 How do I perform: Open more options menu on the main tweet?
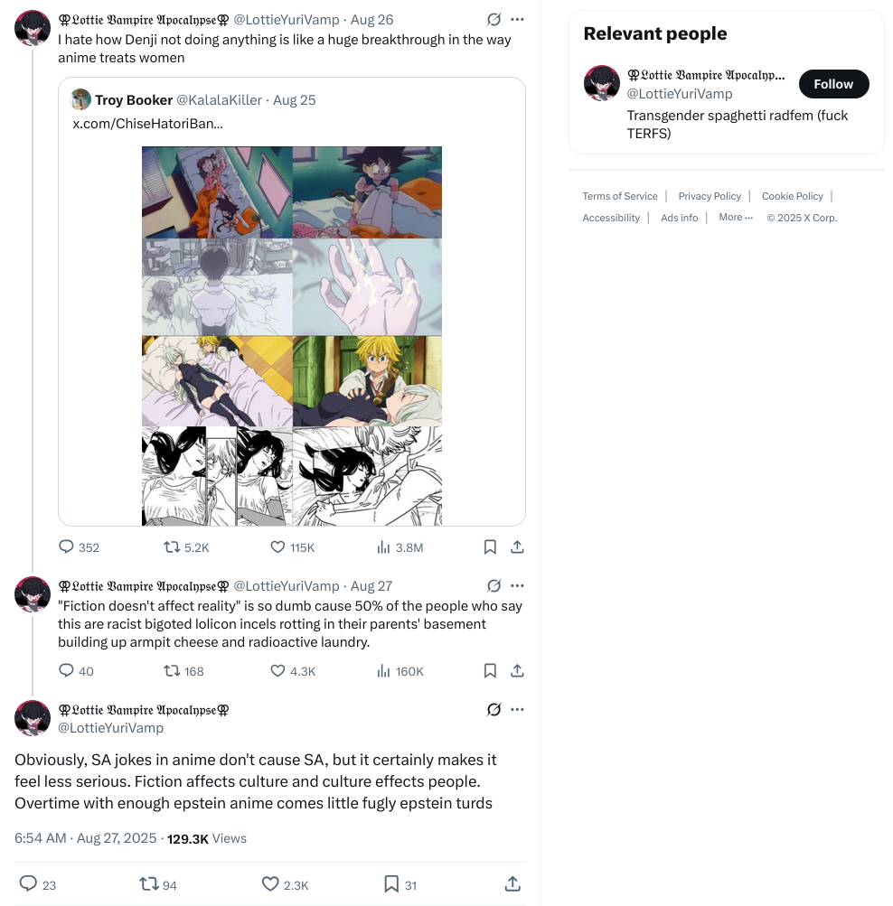coord(517,710)
